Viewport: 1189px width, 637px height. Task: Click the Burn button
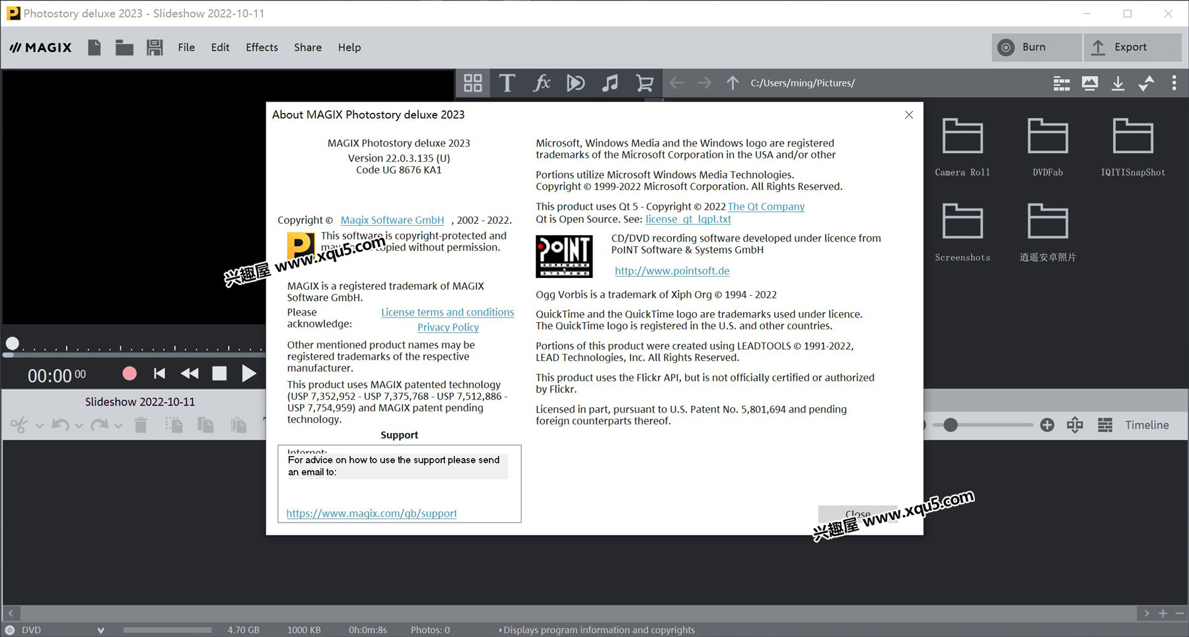(x=1036, y=48)
